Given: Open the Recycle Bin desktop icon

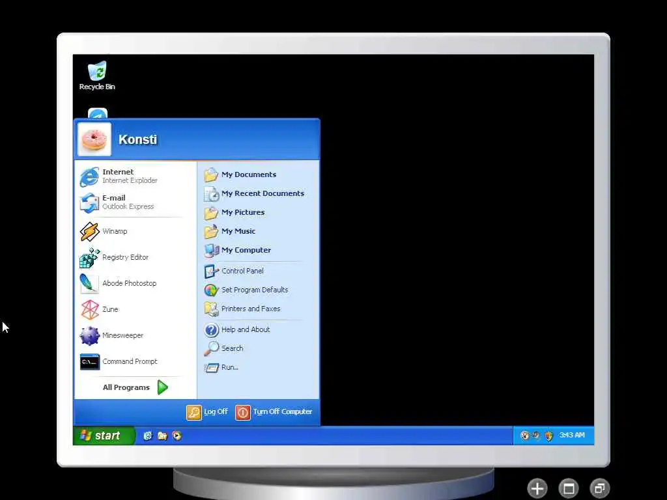Looking at the screenshot, I should coord(97,76).
